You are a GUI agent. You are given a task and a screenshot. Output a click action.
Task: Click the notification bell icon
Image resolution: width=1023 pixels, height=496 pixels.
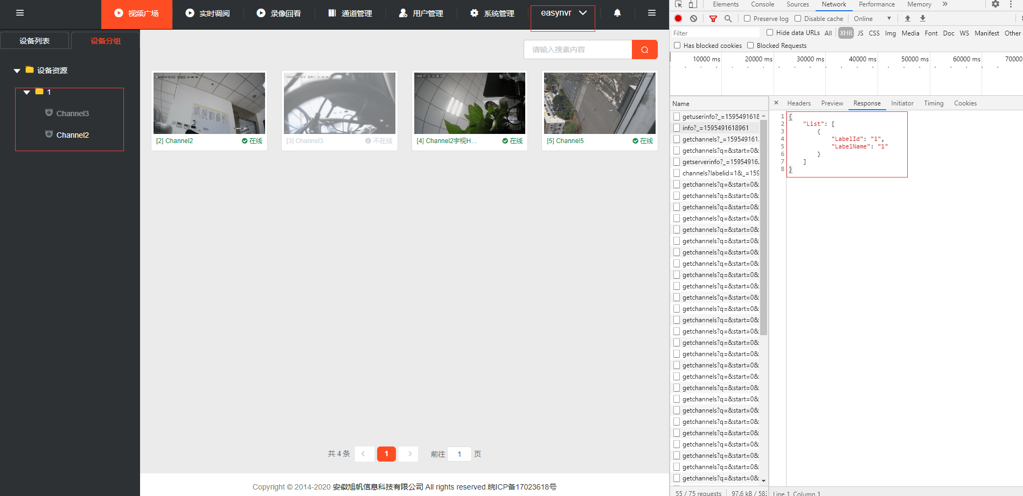click(x=617, y=13)
